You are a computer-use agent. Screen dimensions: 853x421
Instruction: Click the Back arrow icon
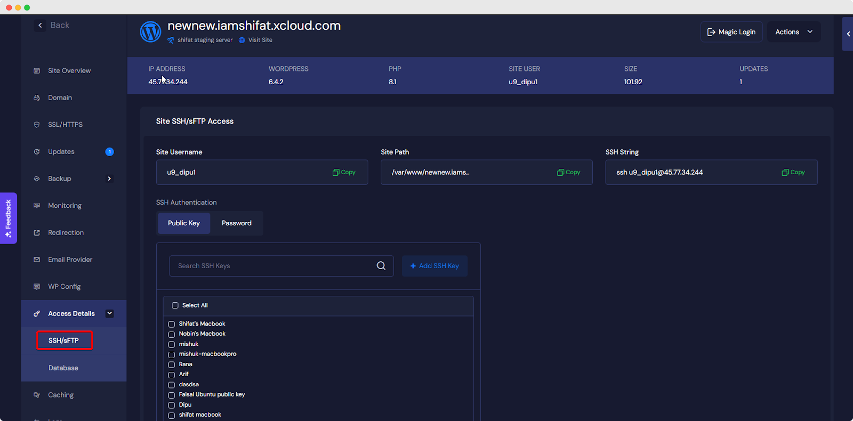pyautogui.click(x=40, y=25)
